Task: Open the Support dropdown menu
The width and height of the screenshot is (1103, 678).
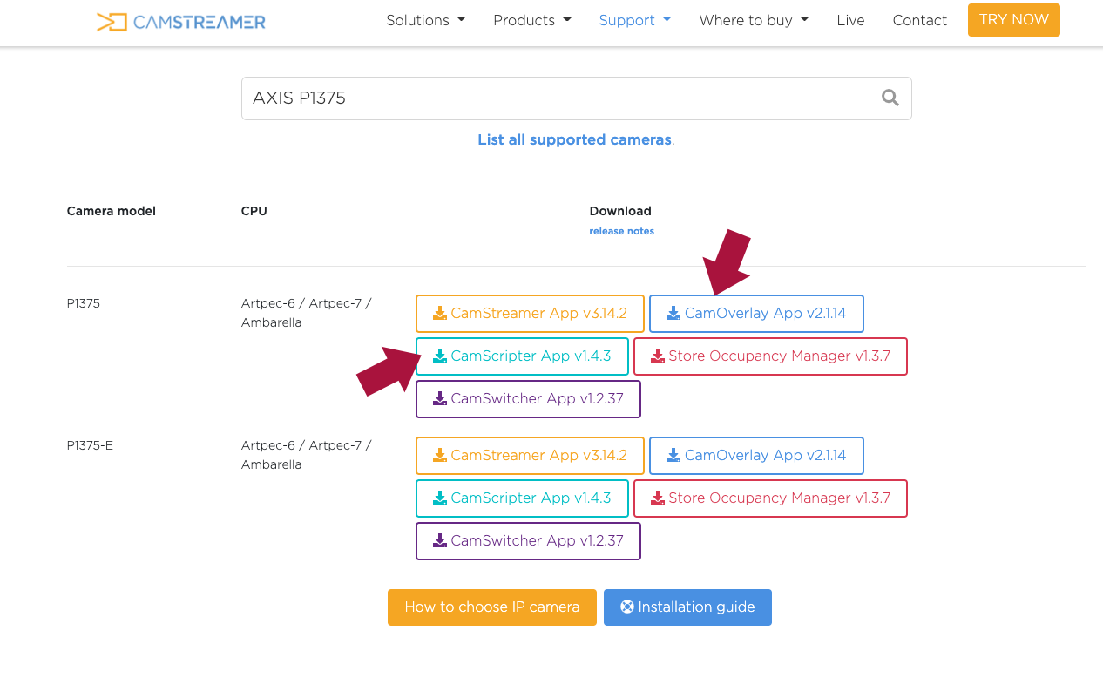Action: coord(634,20)
